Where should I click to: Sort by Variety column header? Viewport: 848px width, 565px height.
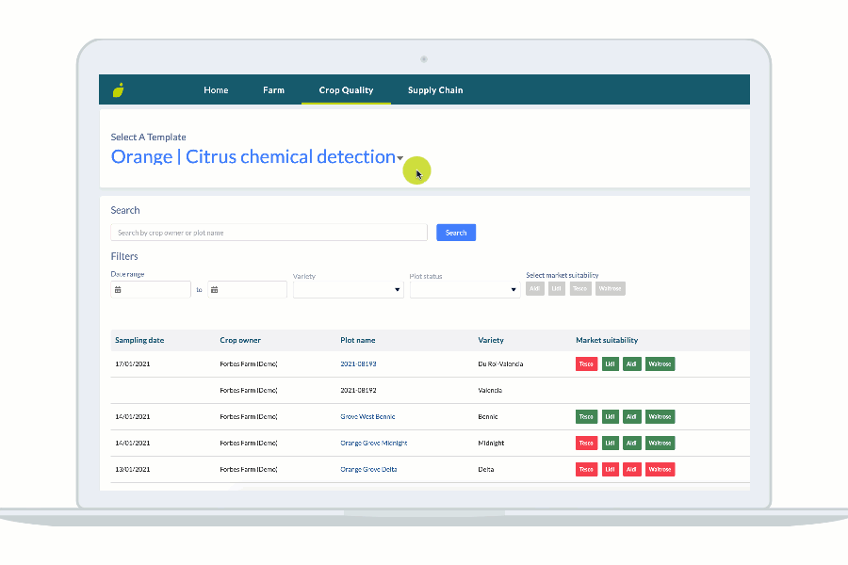tap(491, 340)
